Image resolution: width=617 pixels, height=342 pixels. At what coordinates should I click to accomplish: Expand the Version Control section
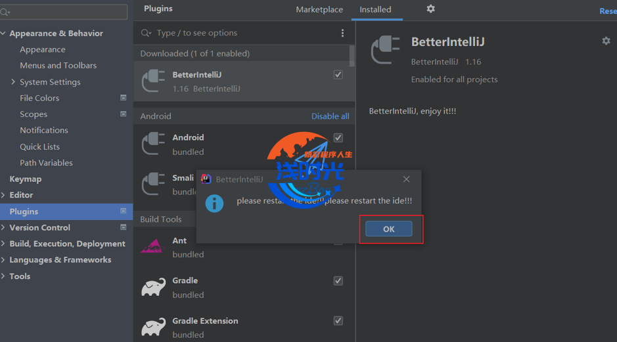pos(4,228)
